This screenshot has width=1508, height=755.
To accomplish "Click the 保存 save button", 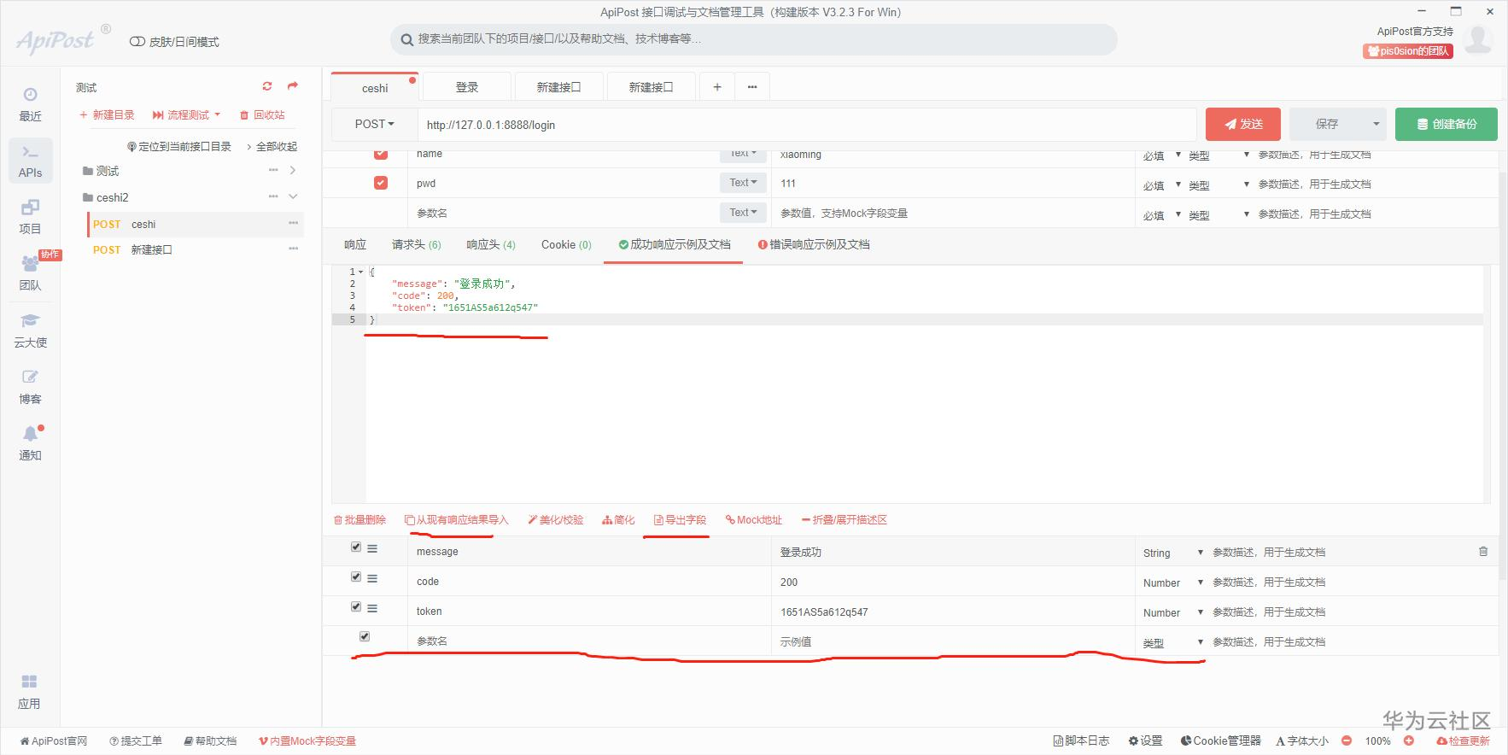I will [x=1327, y=124].
